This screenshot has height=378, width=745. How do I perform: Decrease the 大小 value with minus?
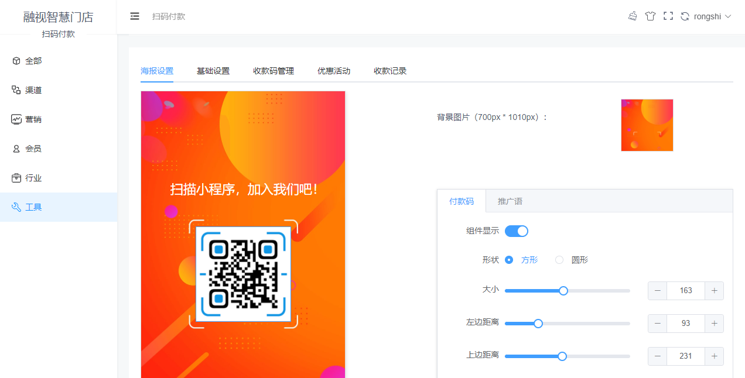click(x=658, y=291)
